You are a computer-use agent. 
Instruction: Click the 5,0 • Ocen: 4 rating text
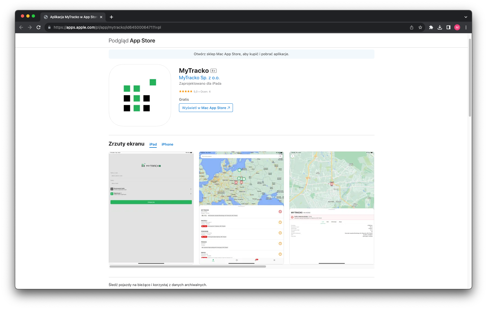tap(202, 92)
